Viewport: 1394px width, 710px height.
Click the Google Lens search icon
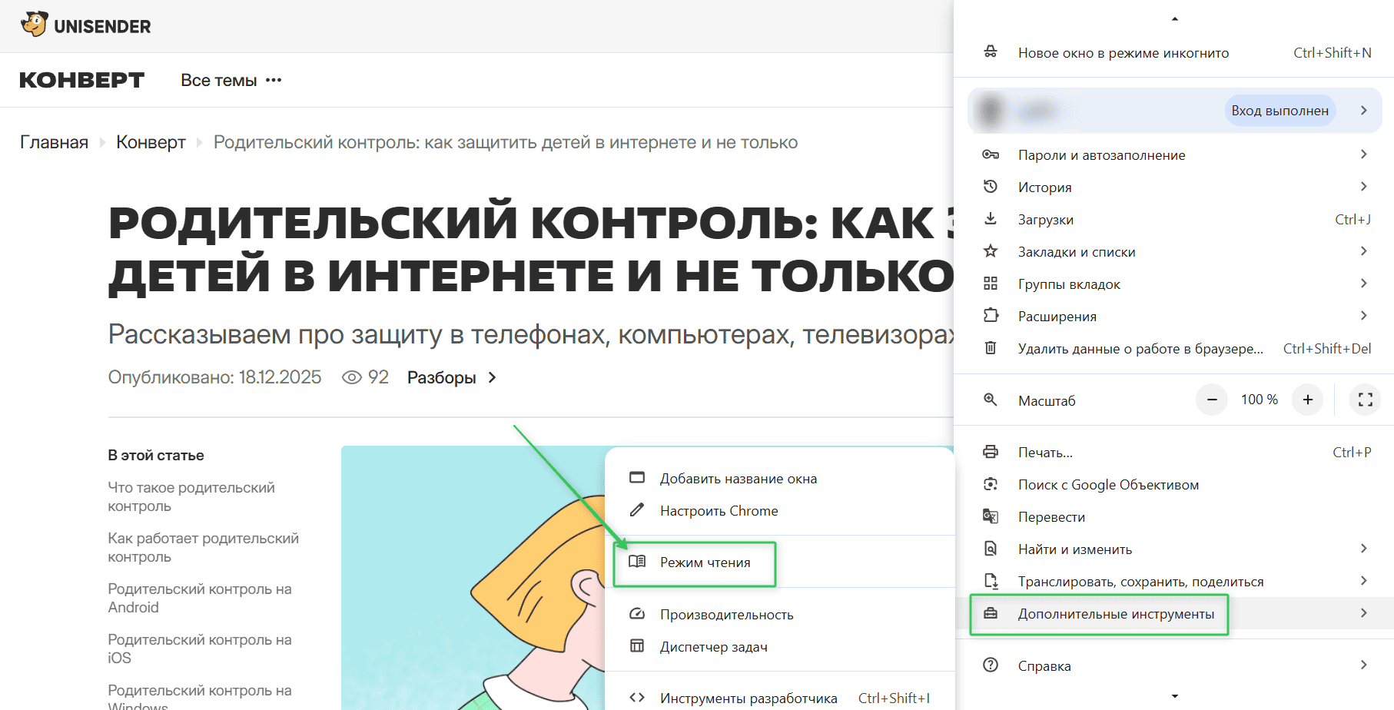[x=991, y=484]
